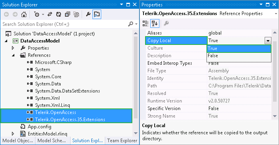Expand the EntitiesModel.rlinq node

point(13,133)
